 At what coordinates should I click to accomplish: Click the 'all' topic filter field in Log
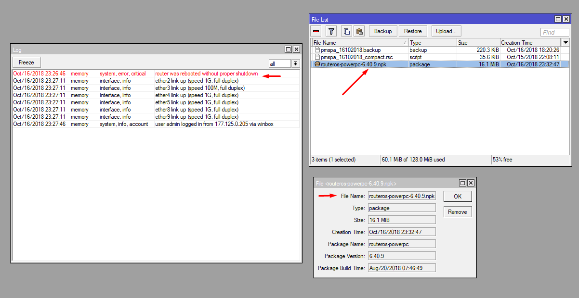[x=279, y=63]
